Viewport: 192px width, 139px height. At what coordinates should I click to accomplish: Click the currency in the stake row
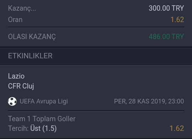click(178, 8)
